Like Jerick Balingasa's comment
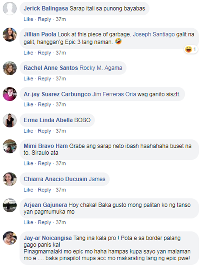Image resolution: width=211 pixels, height=266 pixels. 28,19
